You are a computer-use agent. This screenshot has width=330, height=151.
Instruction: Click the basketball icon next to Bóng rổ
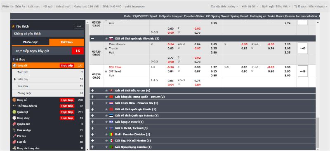14,100
